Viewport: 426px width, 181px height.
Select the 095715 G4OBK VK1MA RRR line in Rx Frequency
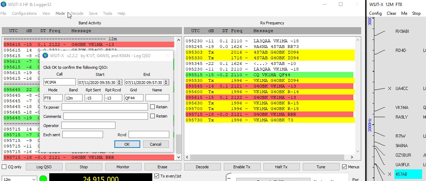pyautogui.click(x=269, y=114)
